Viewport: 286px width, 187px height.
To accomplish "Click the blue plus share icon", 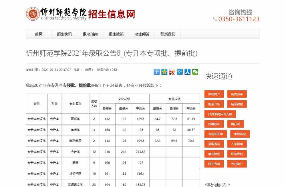I will [x=157, y=72].
